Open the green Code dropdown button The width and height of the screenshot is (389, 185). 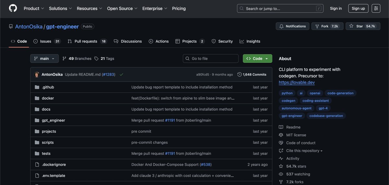click(257, 59)
